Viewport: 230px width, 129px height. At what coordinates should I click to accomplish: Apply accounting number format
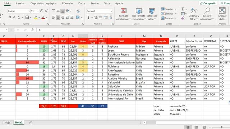[x=88, y=18]
